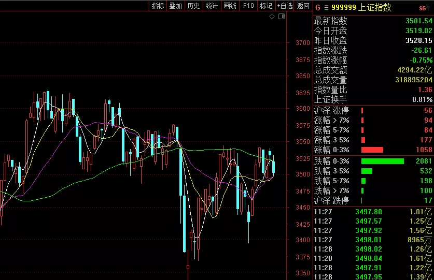The height and width of the screenshot is (280, 434).
Task: Click the 标记 mark button
Action: [x=267, y=6]
